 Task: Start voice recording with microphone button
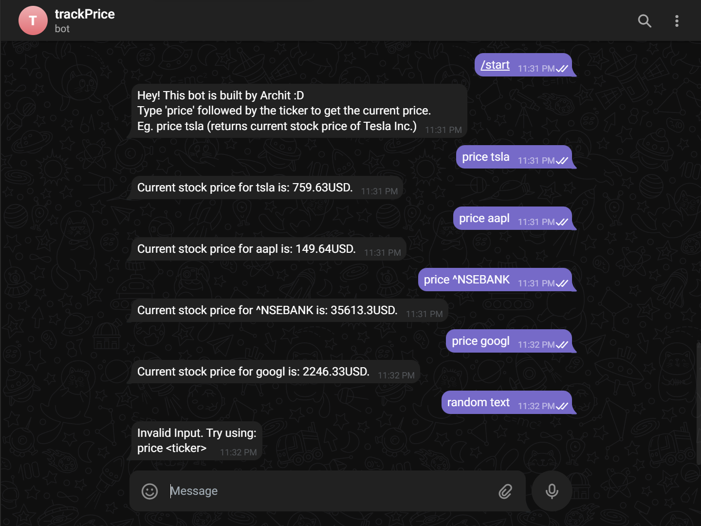click(552, 491)
